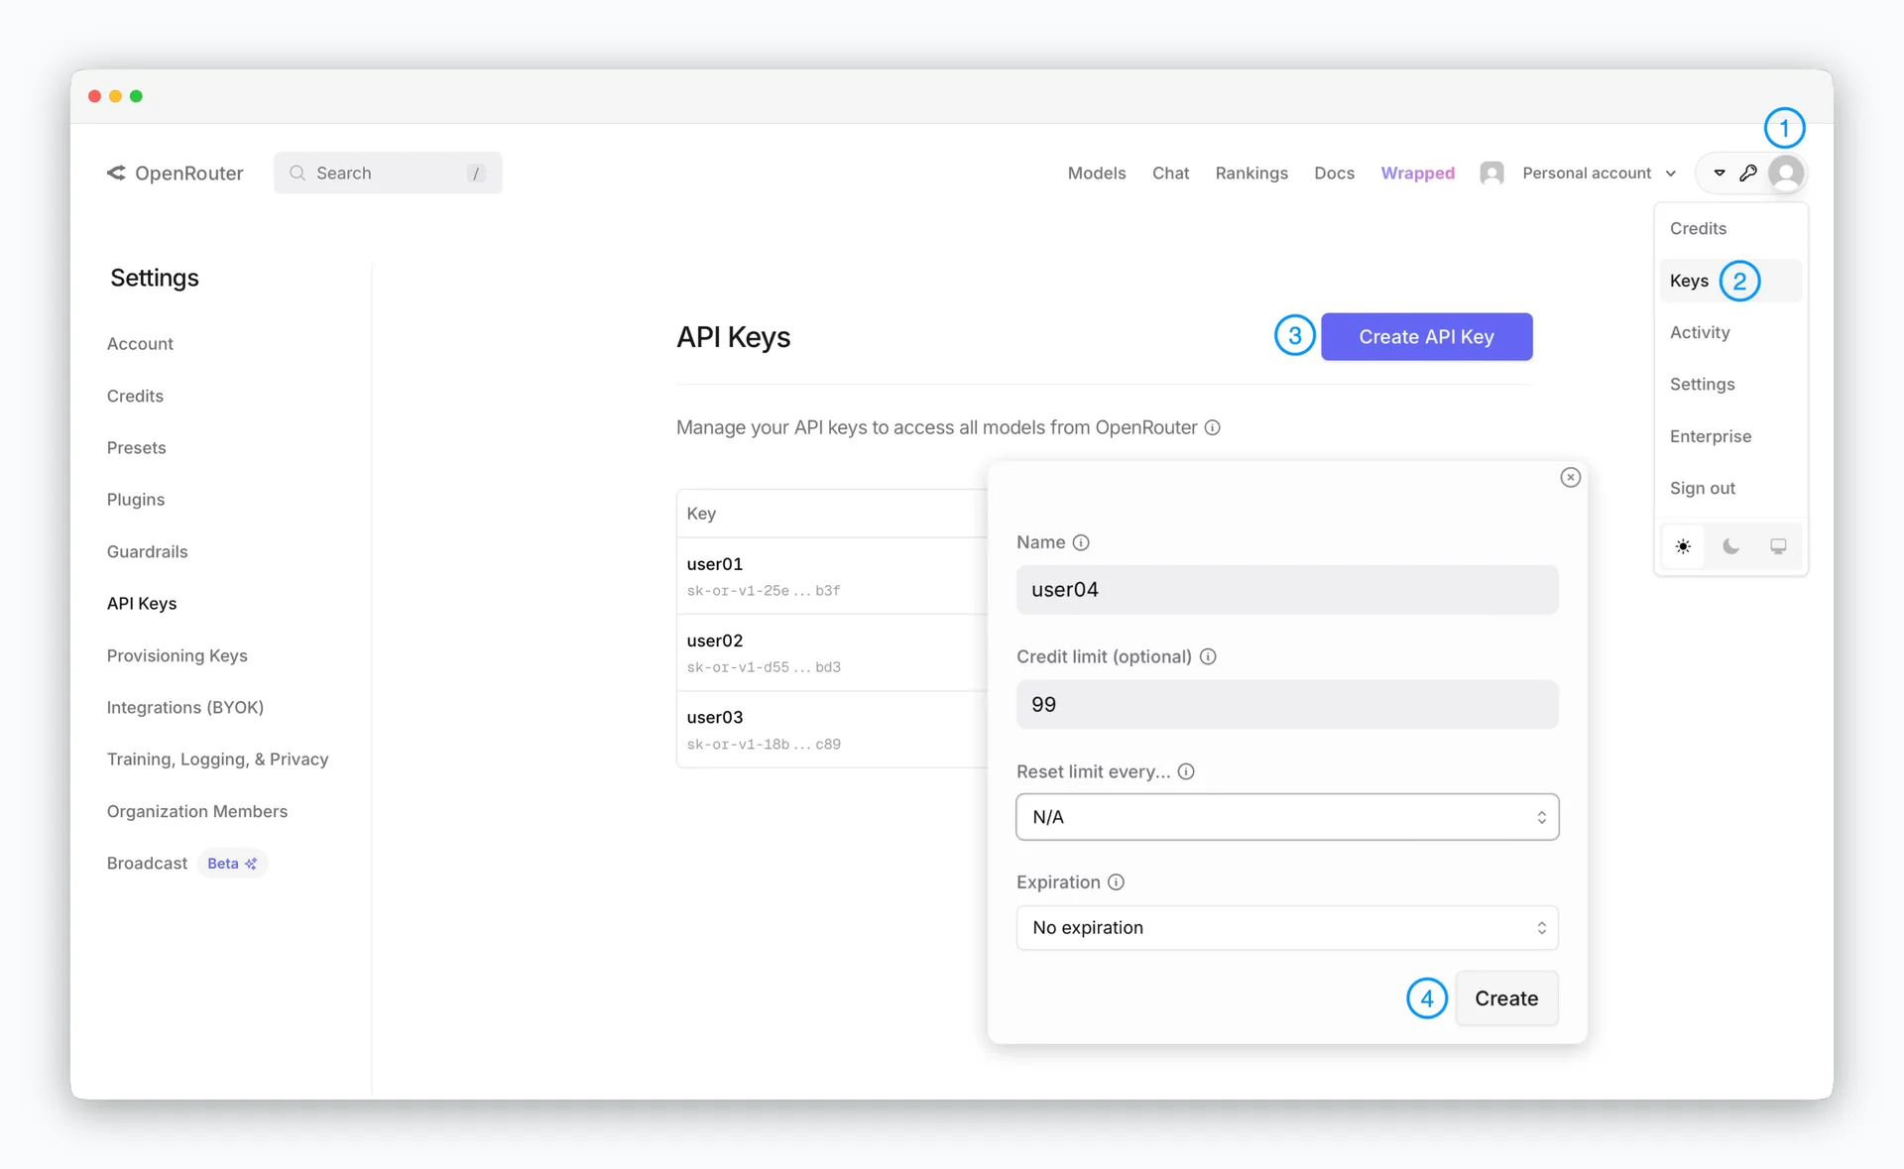Open the user avatar menu

[1786, 173]
